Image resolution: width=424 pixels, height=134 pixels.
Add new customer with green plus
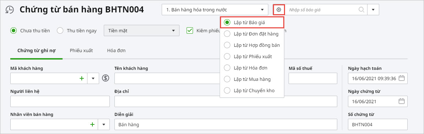pos(82,78)
